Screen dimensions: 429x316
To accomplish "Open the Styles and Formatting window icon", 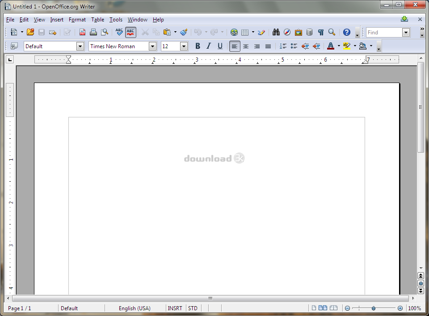I will click(14, 46).
